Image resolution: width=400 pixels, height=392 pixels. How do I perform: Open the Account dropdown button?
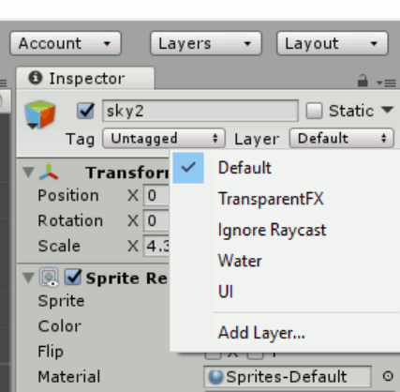click(x=66, y=43)
